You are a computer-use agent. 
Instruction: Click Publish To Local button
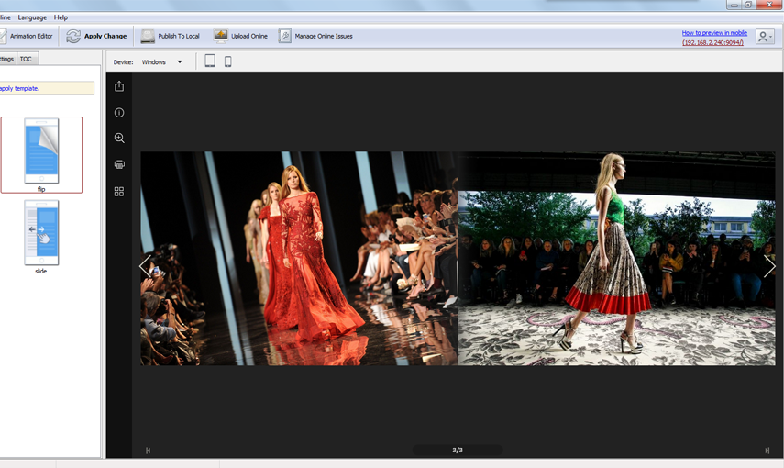(x=170, y=37)
